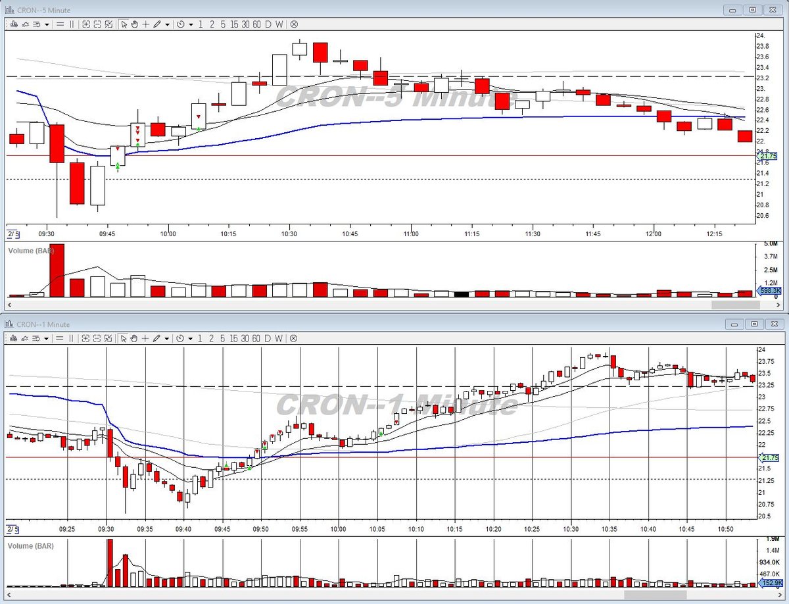The height and width of the screenshot is (604, 789).
Task: Click the crosshair tool in 5 Minute toolbar
Action: (x=145, y=24)
